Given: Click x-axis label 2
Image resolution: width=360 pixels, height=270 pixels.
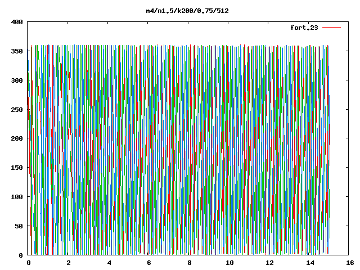Looking at the screenshot, I should (69, 263).
